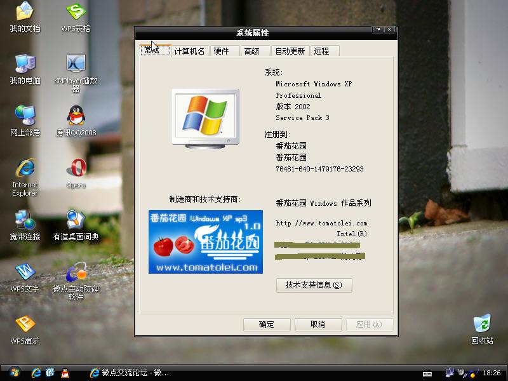Click the 系统属性 dialog title bar
Viewport: 508px width, 381px height.
point(253,33)
